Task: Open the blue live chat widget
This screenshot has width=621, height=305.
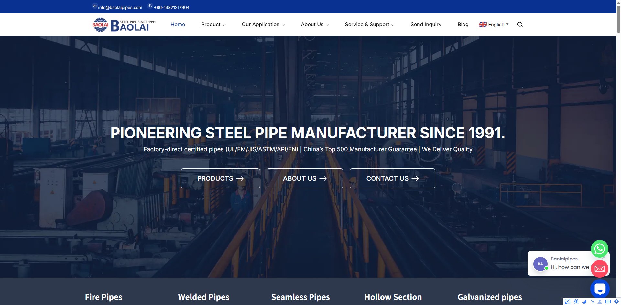Action: (x=600, y=289)
